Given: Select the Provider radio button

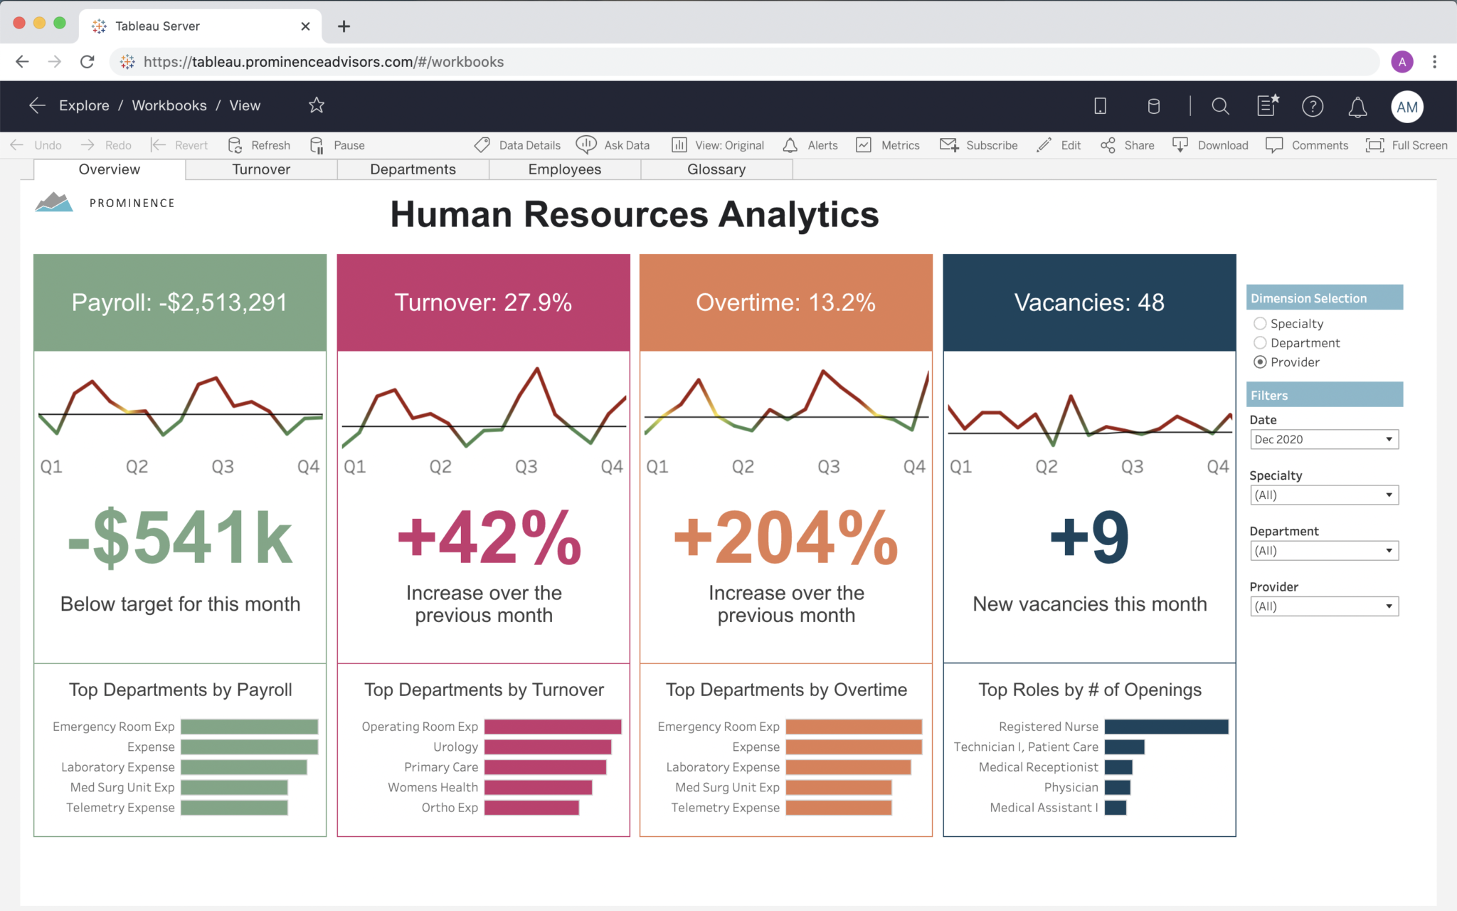Looking at the screenshot, I should click(x=1260, y=362).
